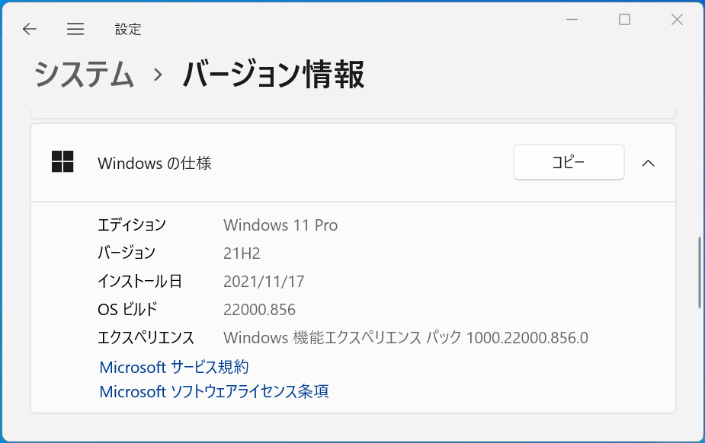Open Microsoft ソフトウェアライセンス条項 link

tap(214, 391)
